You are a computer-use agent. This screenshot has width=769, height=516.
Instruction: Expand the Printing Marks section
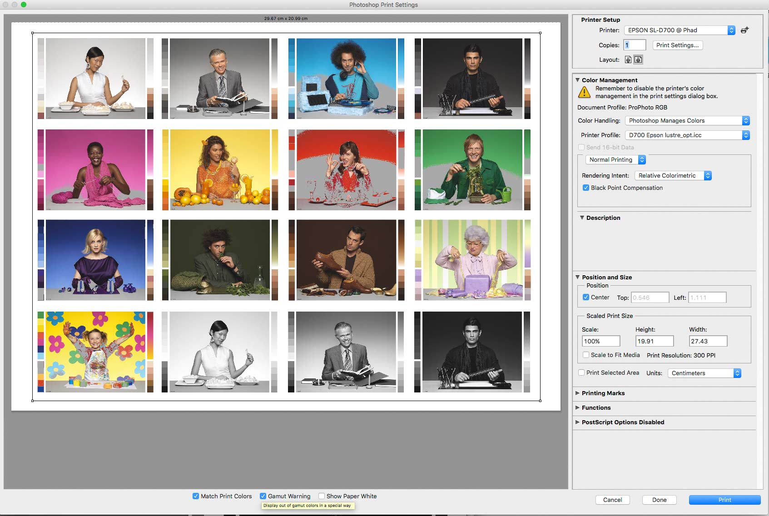[578, 393]
